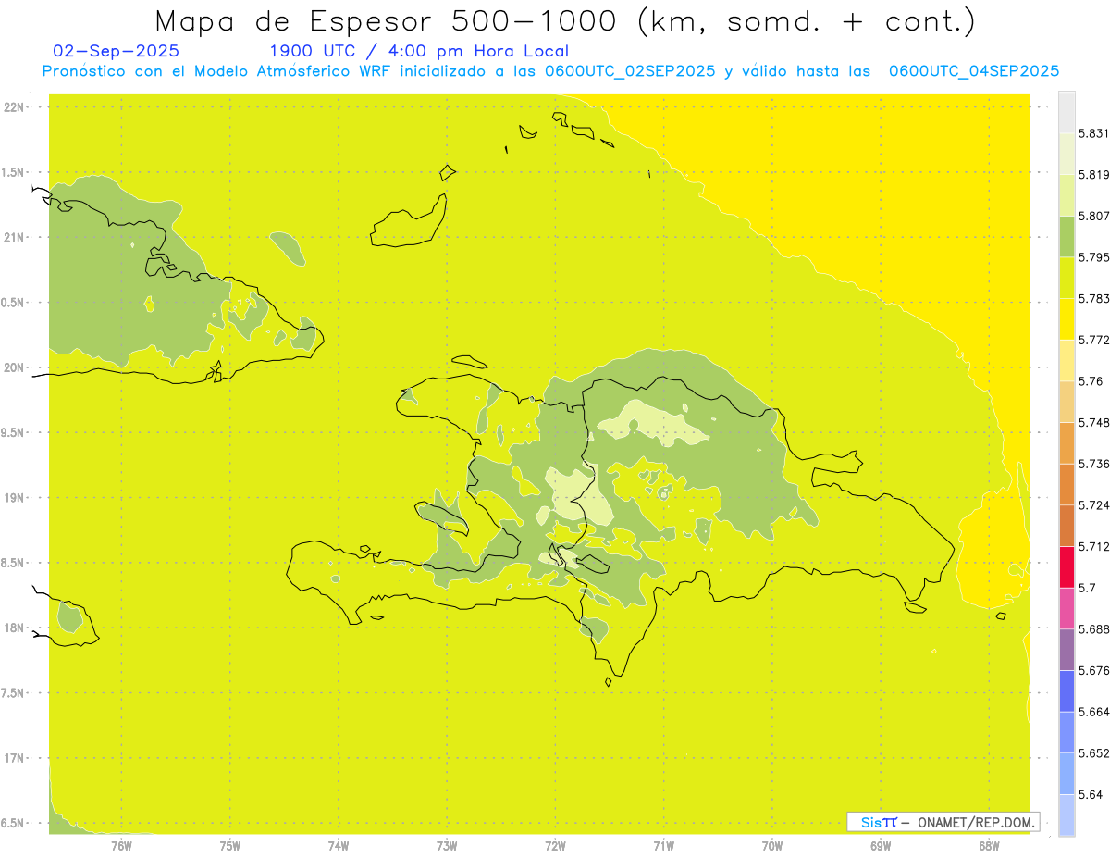Pick the pale legend swatch between 5.807 and 5.819
Image resolution: width=1110 pixels, height=858 pixels.
pos(1067,195)
